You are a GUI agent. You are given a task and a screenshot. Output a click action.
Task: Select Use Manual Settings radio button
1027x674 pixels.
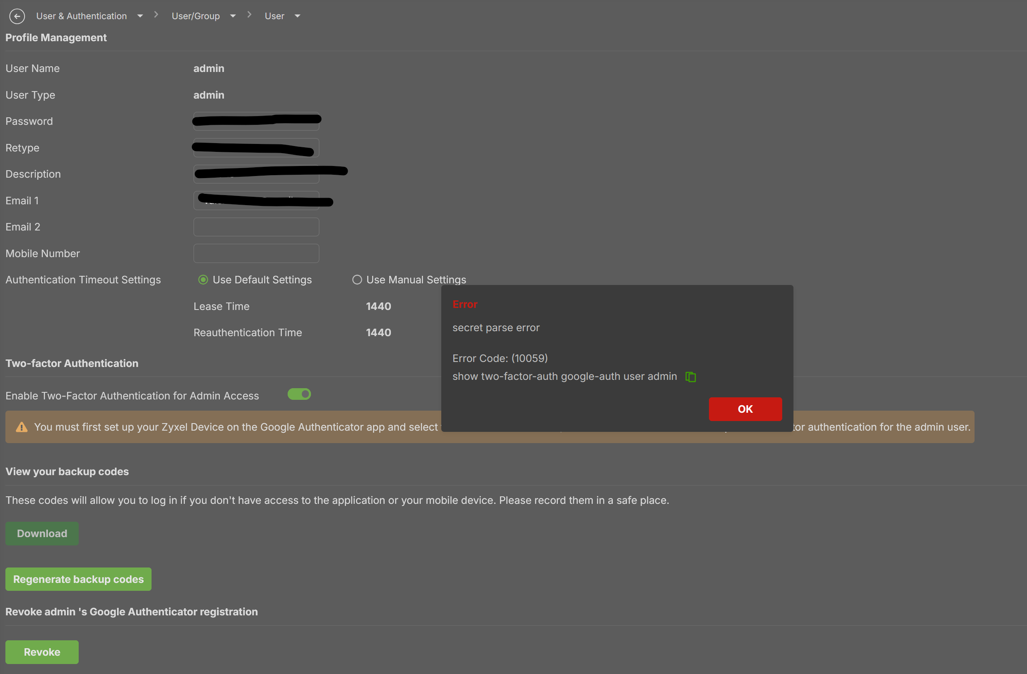pos(357,280)
